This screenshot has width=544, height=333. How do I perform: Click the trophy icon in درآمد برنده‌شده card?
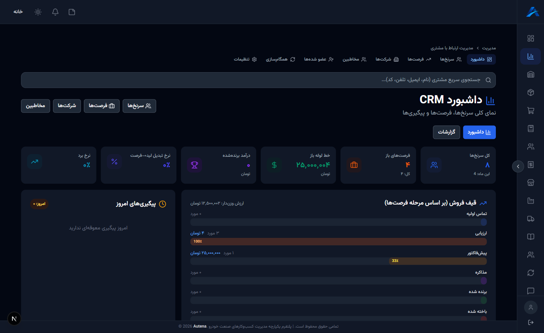tap(194, 165)
